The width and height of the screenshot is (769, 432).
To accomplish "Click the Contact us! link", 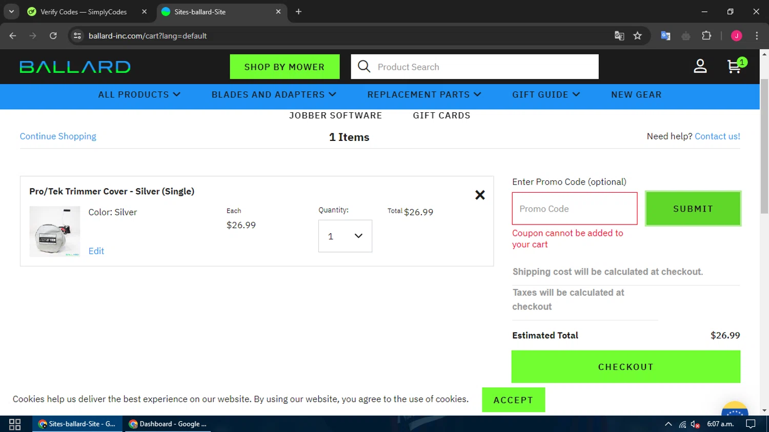I will tap(717, 136).
